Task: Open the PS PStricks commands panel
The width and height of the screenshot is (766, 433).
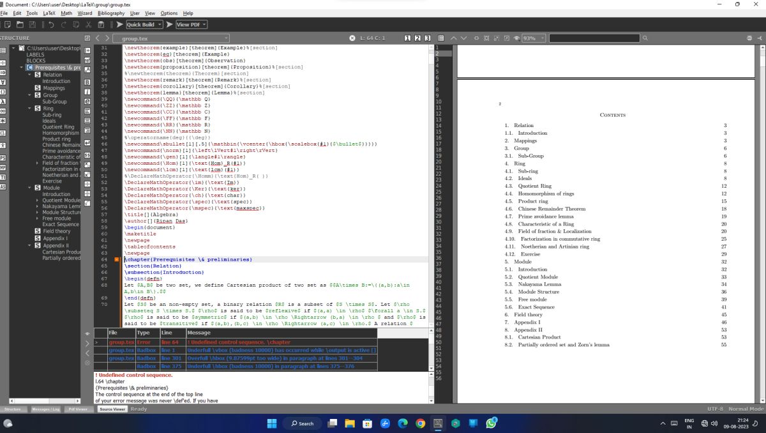Action: [x=3, y=158]
